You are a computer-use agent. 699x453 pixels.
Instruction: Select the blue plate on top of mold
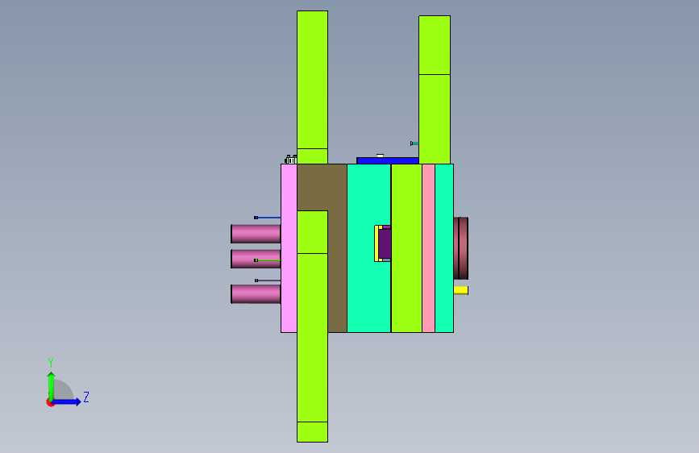[x=388, y=160]
